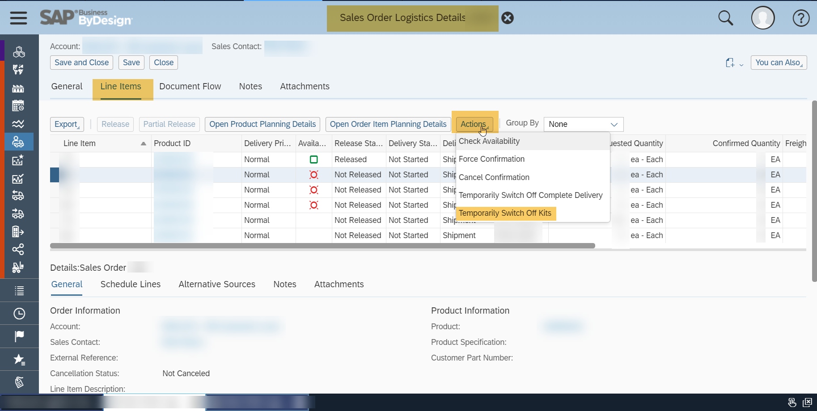Click Open Order Item Planning Details

pyautogui.click(x=388, y=124)
